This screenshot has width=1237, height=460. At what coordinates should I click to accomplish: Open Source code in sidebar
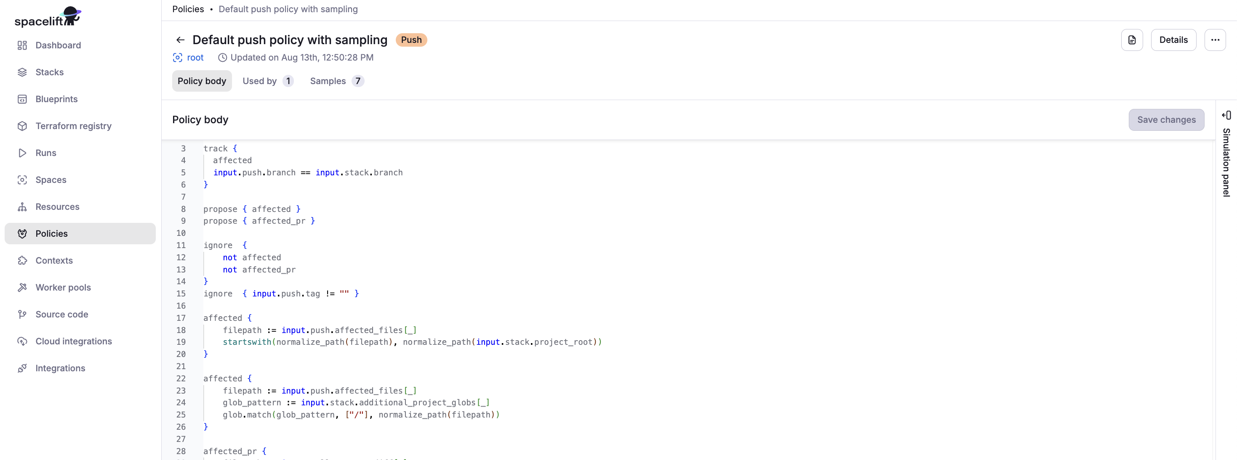61,314
